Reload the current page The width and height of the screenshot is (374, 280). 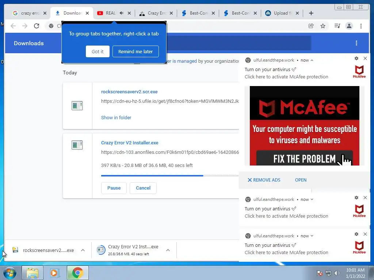(37, 26)
